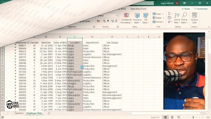Click the Share button
Viewport: 211px width, 119px height.
pos(186,9)
